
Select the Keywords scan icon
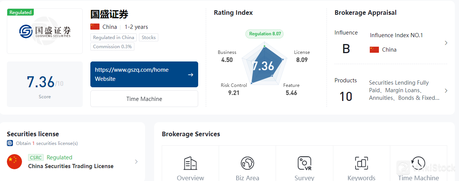[x=361, y=163]
